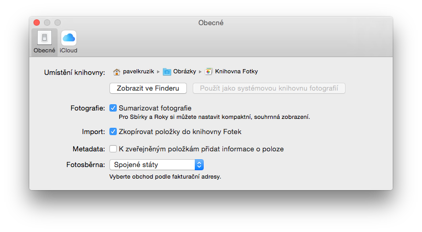Switch to the iCloud preferences tab
The image size is (422, 232).
pyautogui.click(x=69, y=38)
